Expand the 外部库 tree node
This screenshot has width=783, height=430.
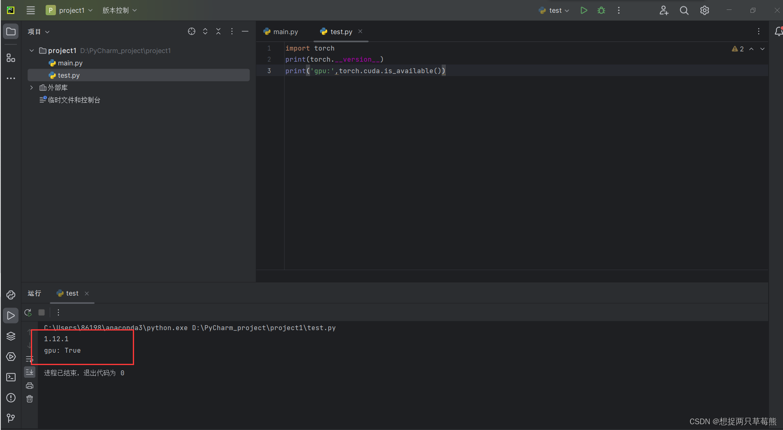[31, 87]
